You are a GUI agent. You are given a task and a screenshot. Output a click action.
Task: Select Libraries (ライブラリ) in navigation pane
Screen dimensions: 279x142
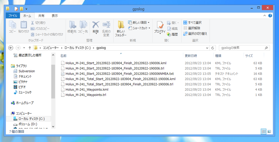[x=19, y=66]
